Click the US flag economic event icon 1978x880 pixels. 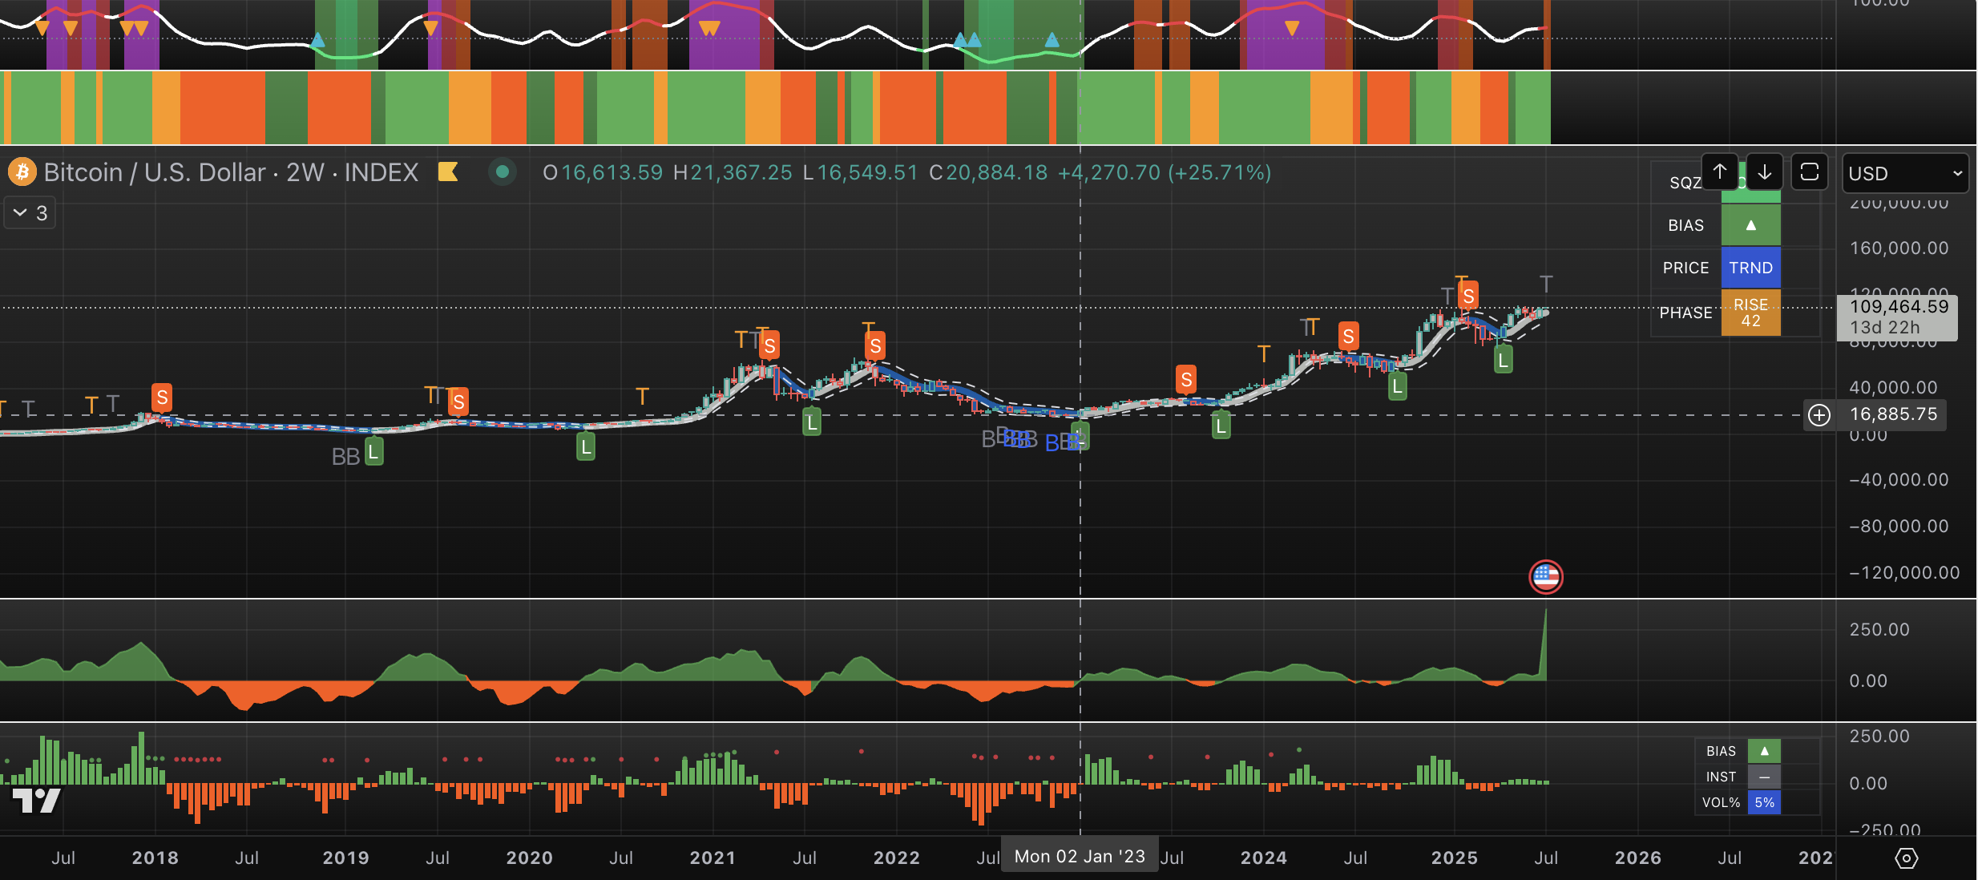(1545, 576)
